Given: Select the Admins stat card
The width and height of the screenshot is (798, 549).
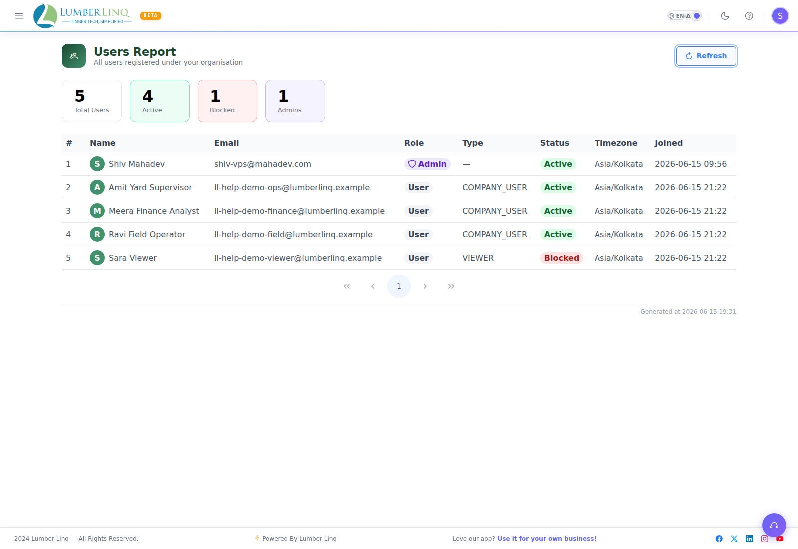Looking at the screenshot, I should tap(295, 101).
